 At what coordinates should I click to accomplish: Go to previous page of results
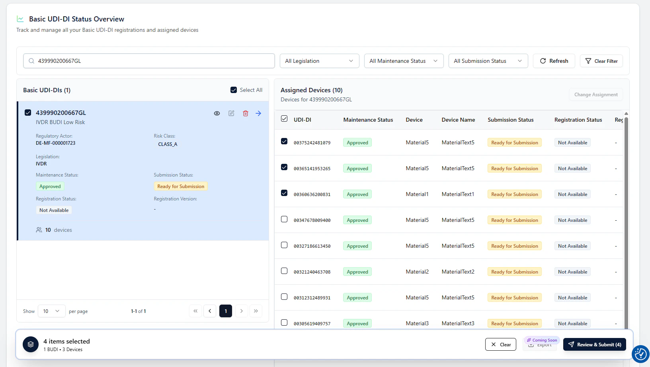click(210, 311)
